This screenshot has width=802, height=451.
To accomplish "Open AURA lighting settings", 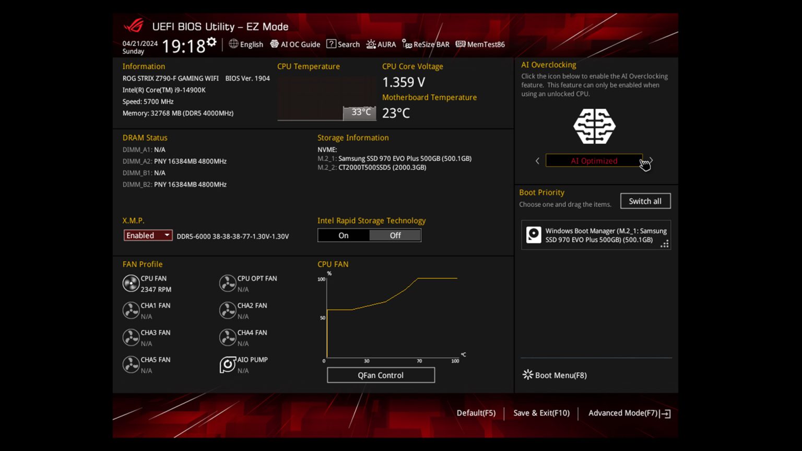I will (381, 44).
